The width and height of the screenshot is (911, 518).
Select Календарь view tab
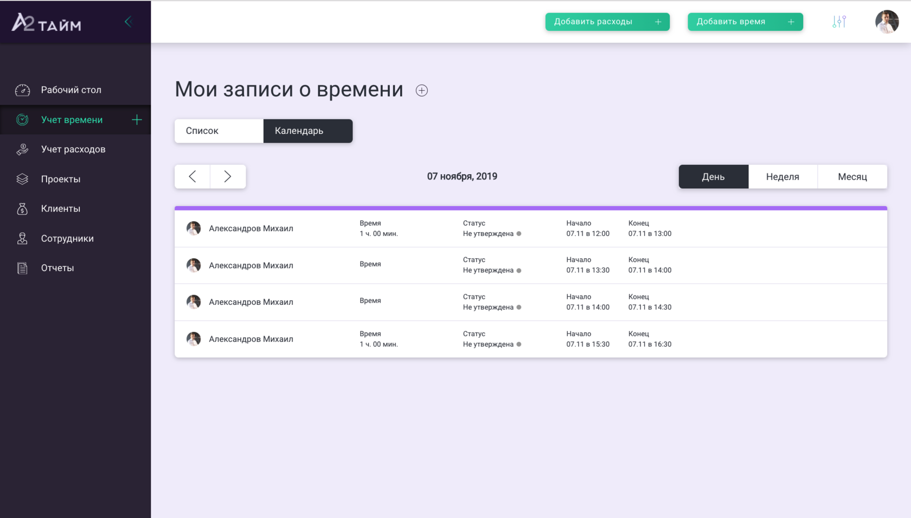[x=308, y=131]
